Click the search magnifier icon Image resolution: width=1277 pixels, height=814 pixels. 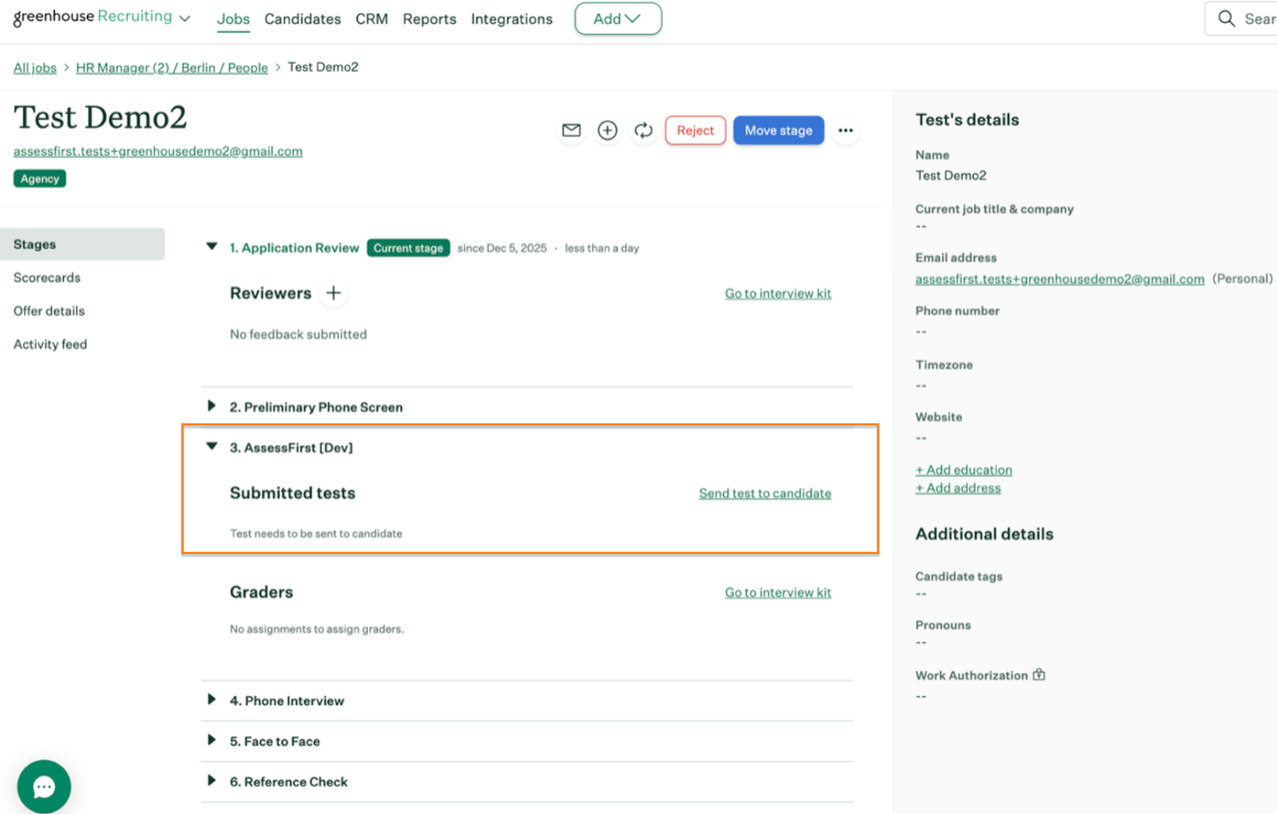(1226, 18)
